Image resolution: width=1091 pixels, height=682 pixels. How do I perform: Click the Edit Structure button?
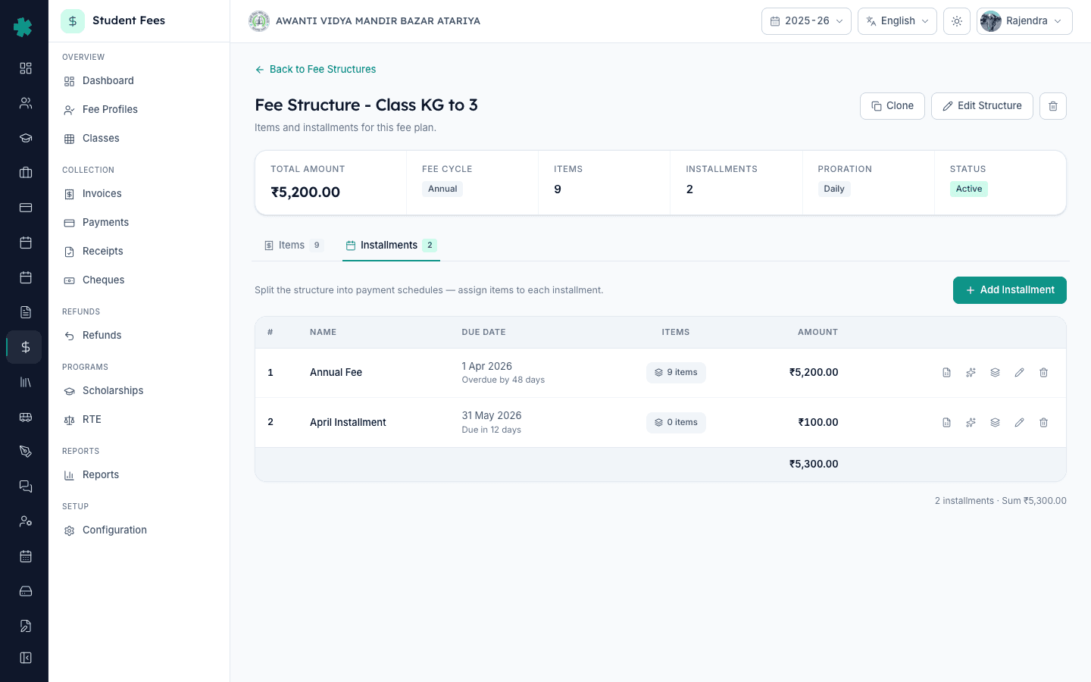(982, 106)
